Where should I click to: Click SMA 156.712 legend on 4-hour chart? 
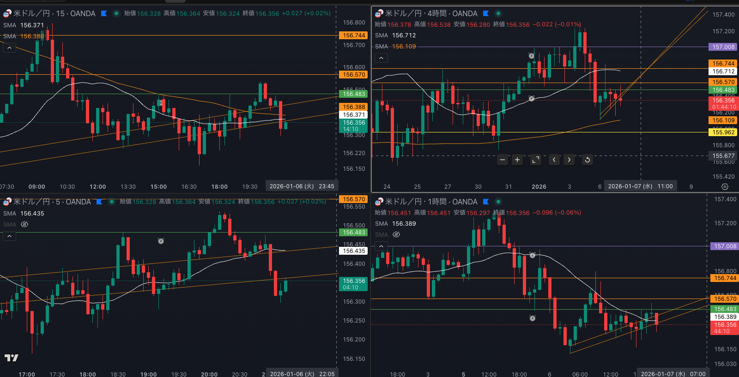395,35
